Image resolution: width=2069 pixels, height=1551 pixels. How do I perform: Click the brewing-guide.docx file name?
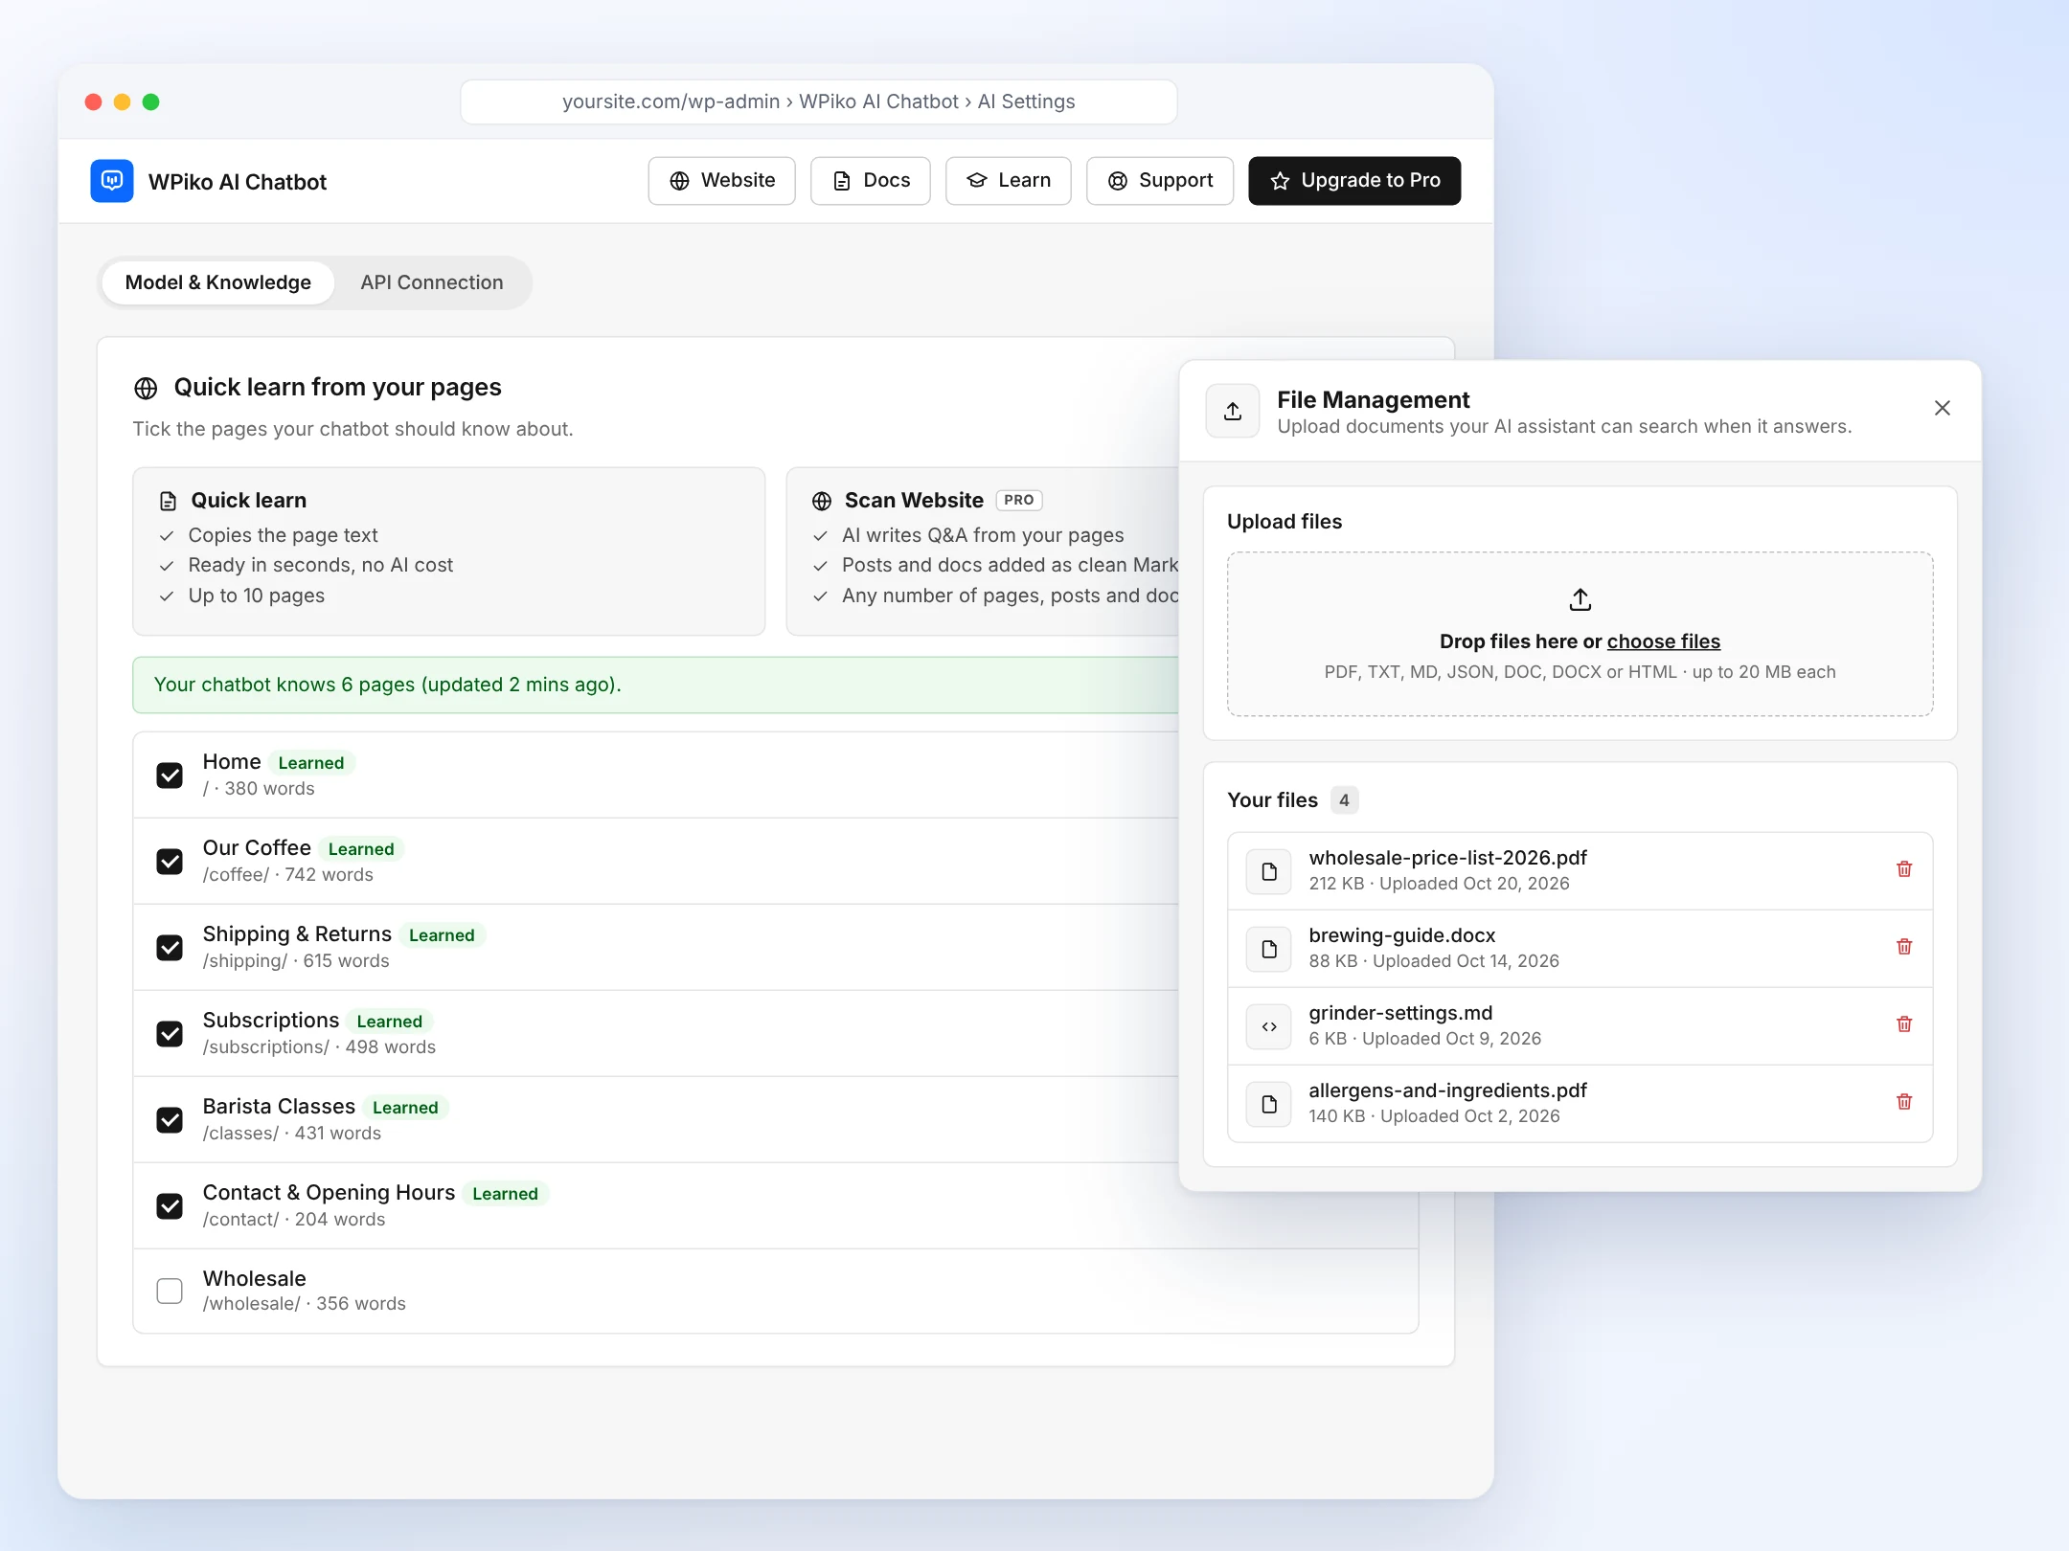coord(1402,935)
